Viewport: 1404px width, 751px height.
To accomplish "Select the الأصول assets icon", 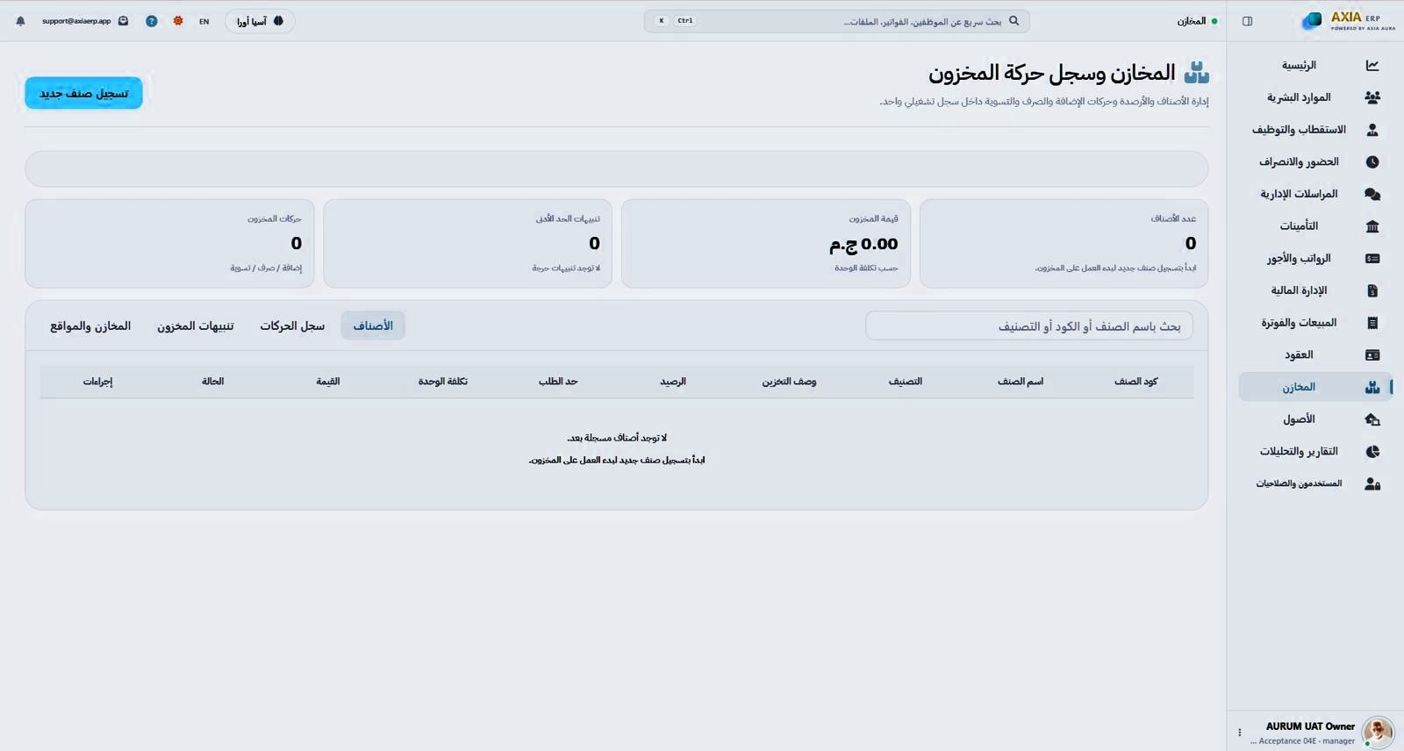I will (1372, 419).
